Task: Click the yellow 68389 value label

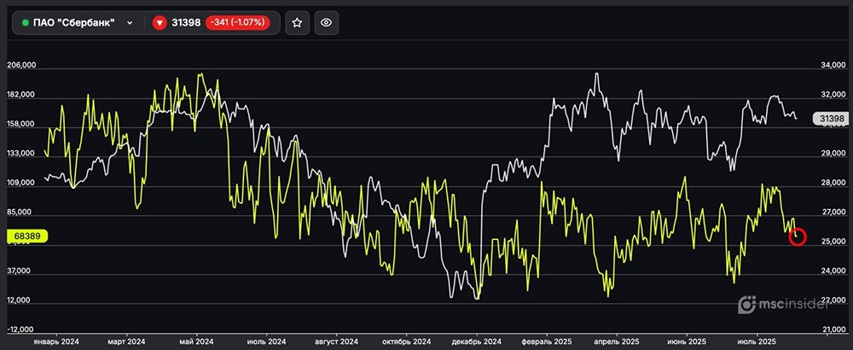Action: 27,236
